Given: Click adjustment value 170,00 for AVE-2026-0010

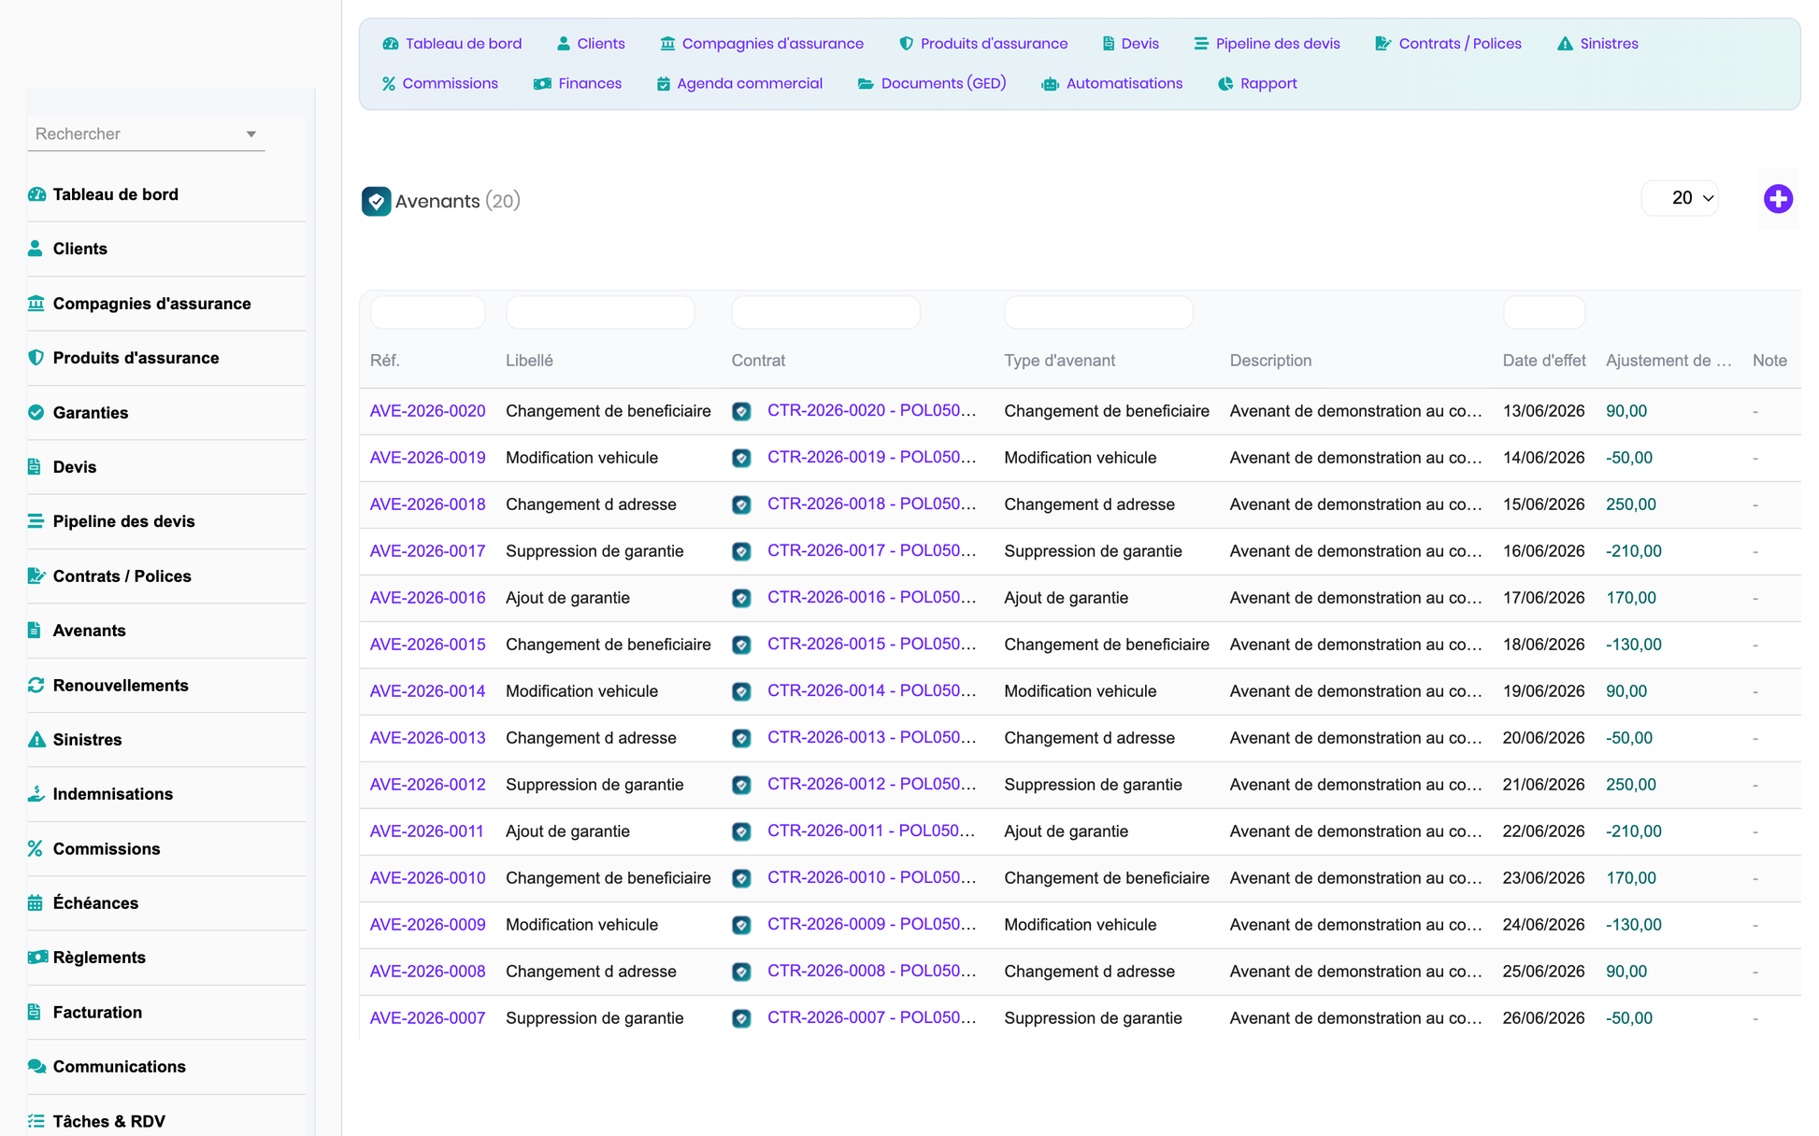Looking at the screenshot, I should [x=1631, y=878].
